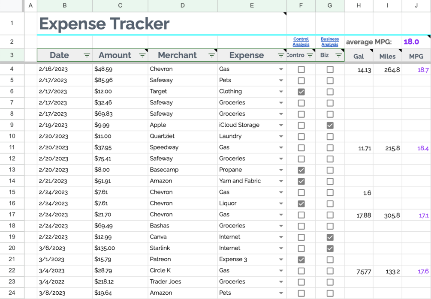Uncheck the Control box for Basecamp Propane
Viewport: 431px width, 299px height.
click(301, 170)
